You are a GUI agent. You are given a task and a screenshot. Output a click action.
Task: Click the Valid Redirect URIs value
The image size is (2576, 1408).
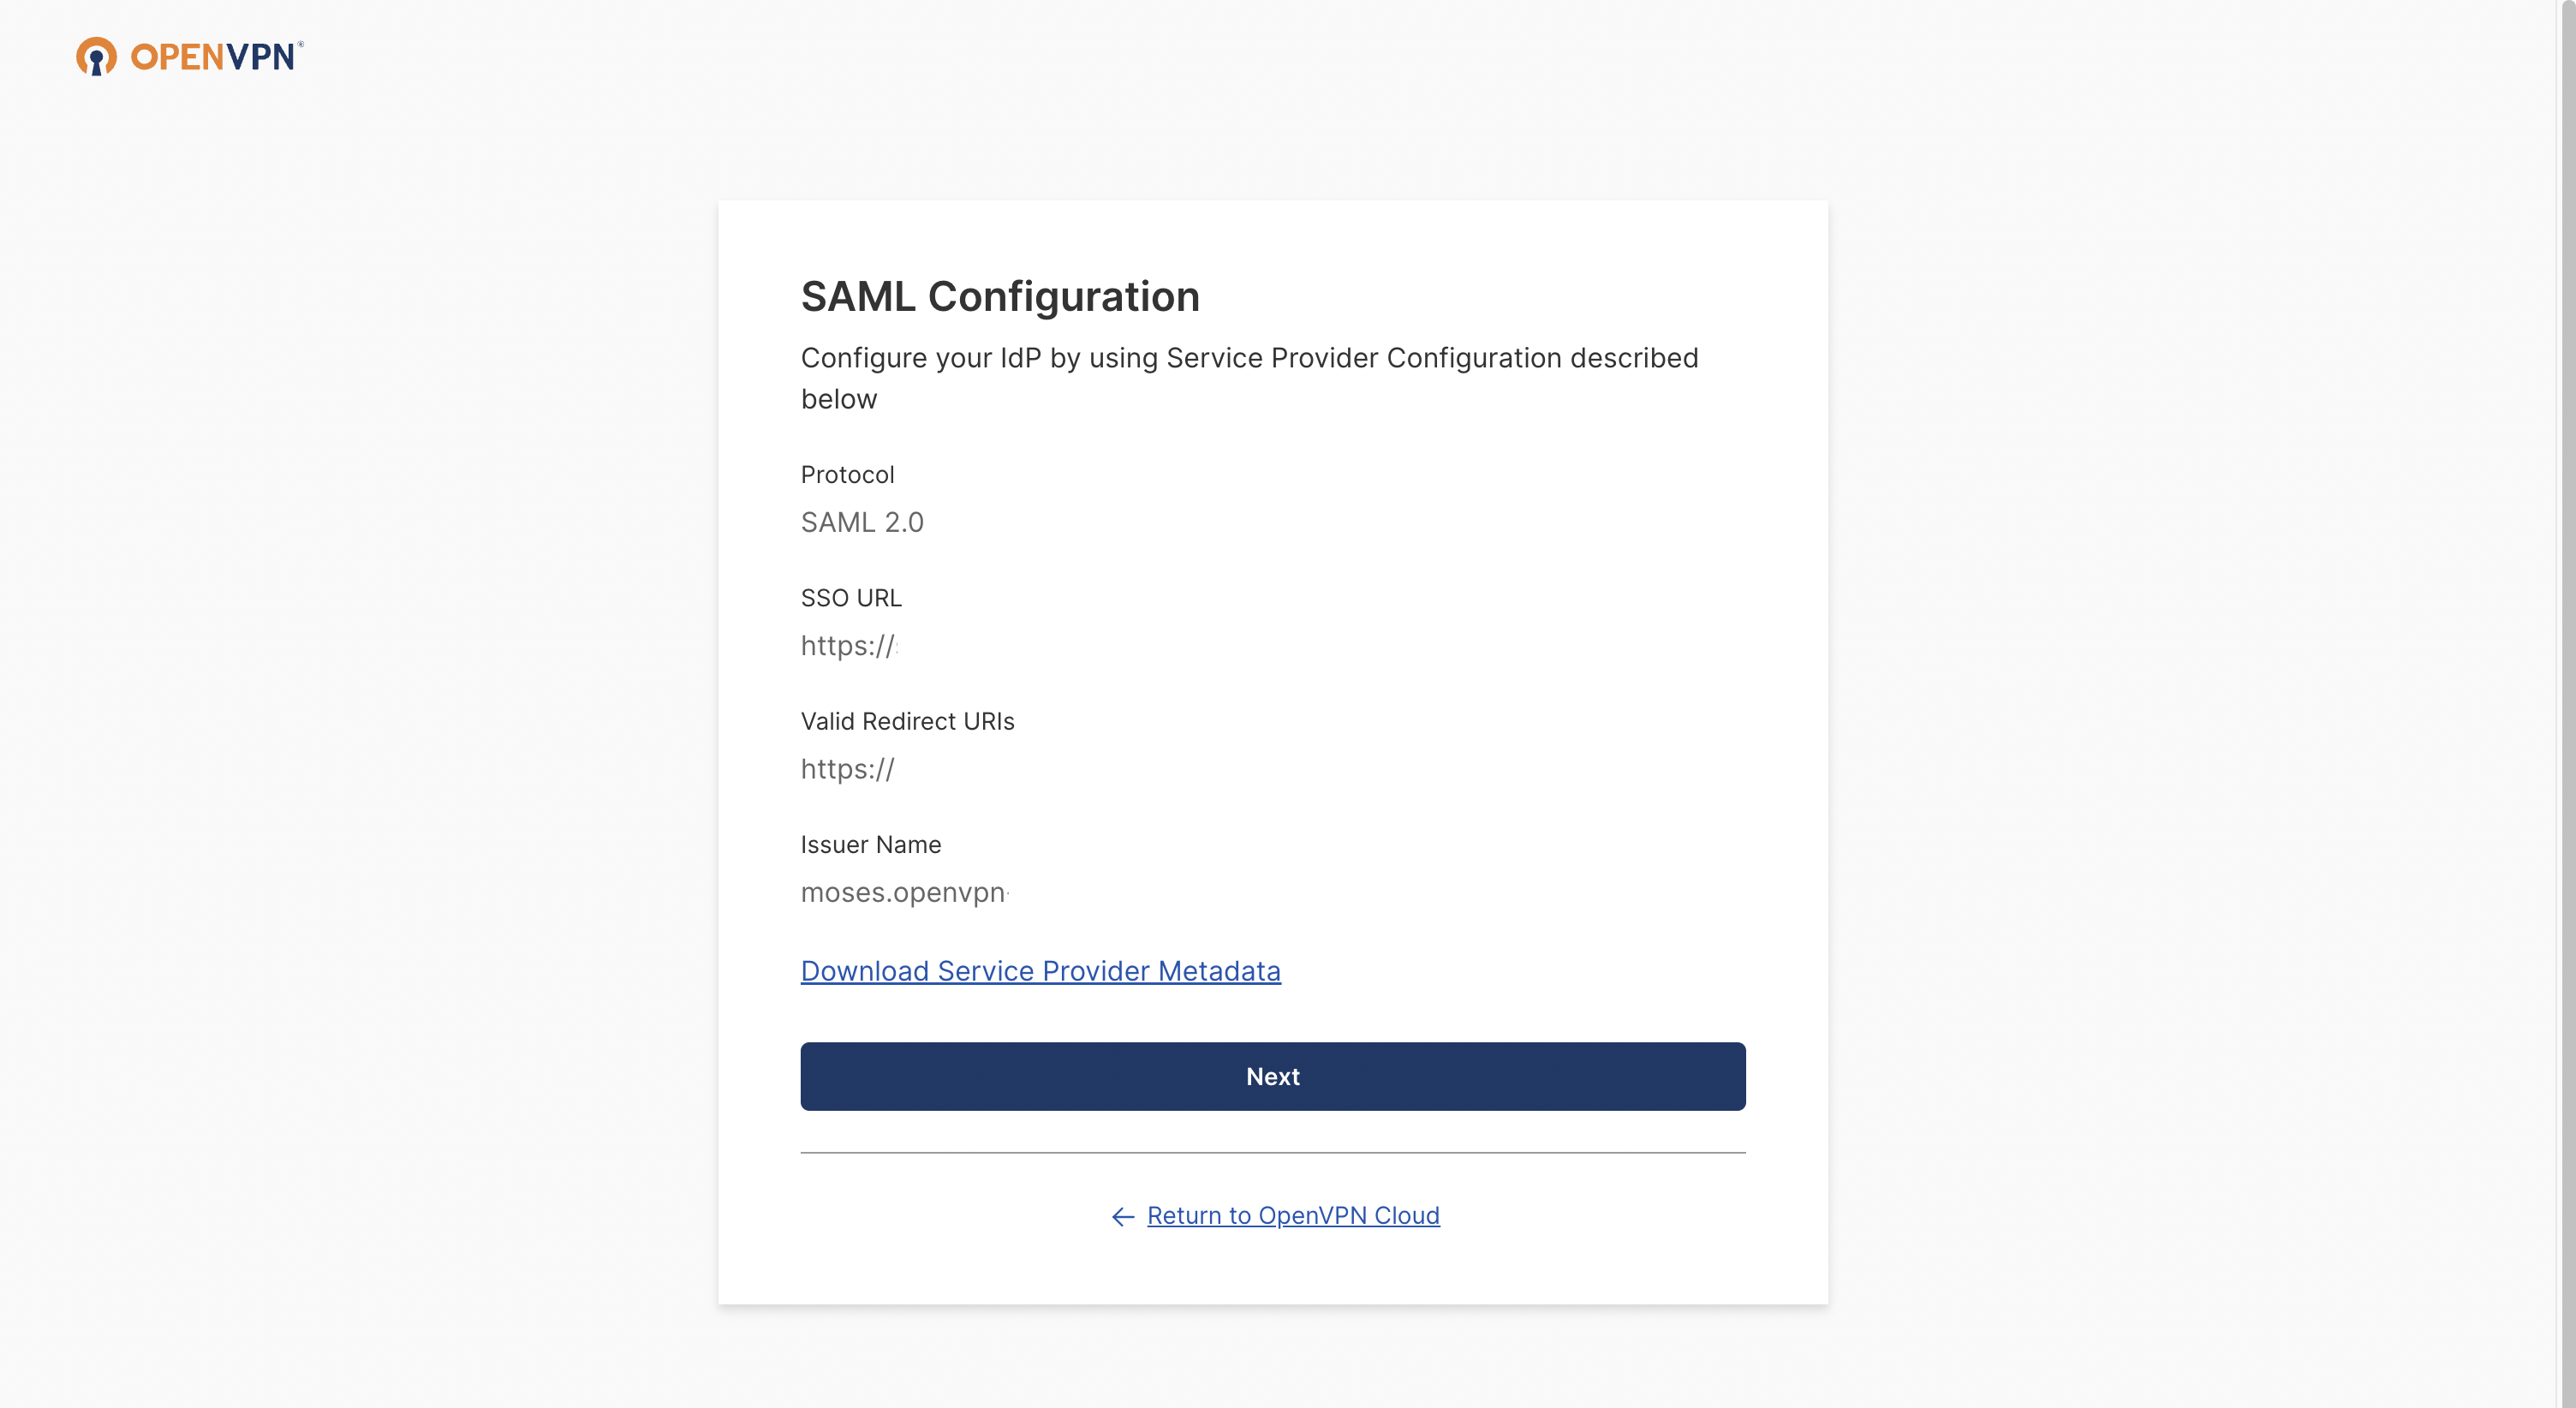[848, 769]
